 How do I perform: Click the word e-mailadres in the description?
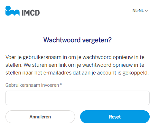(x=57, y=73)
